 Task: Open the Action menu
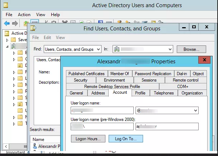click(24, 15)
